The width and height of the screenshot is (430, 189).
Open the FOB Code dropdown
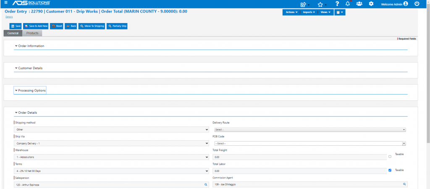[310, 144]
